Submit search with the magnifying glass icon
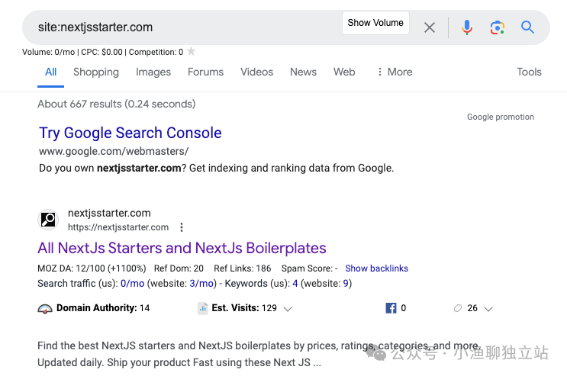 527,27
